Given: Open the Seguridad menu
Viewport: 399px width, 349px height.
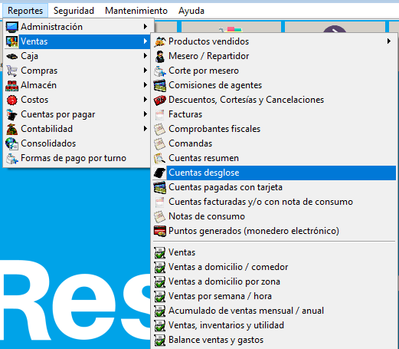Looking at the screenshot, I should point(74,11).
